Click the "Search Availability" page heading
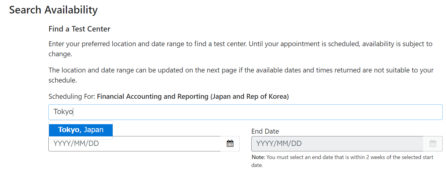Viewport: 446px width, 178px height. pos(53,10)
